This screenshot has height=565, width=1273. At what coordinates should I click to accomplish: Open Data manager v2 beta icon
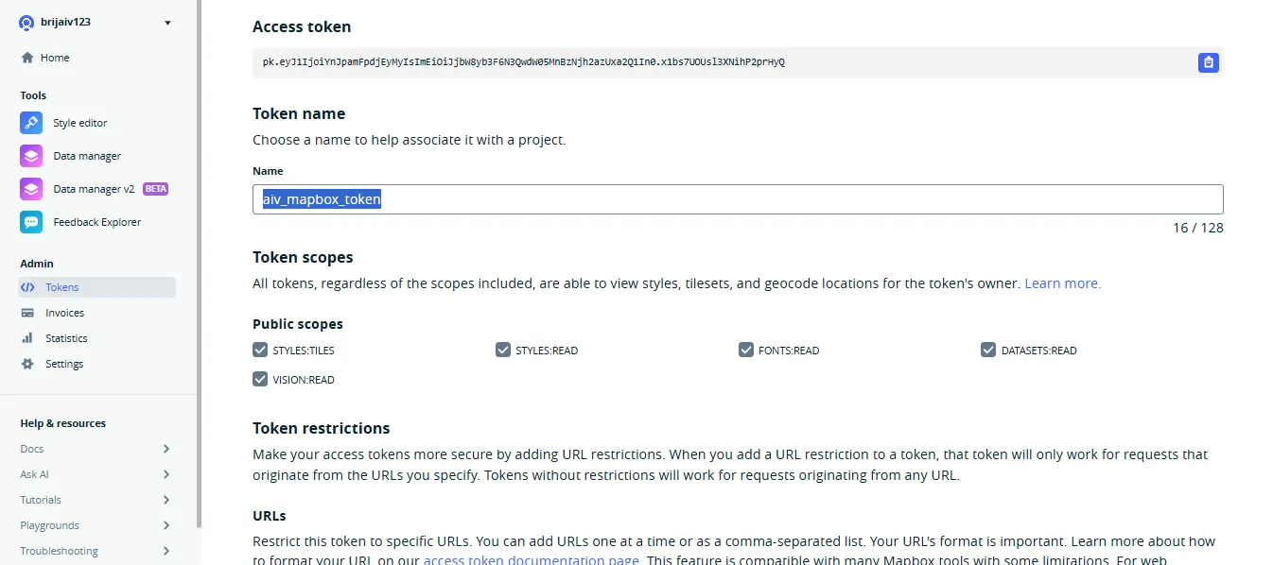31,189
